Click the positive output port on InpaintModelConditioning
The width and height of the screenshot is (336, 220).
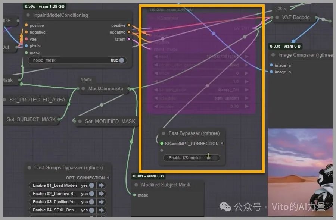point(129,25)
